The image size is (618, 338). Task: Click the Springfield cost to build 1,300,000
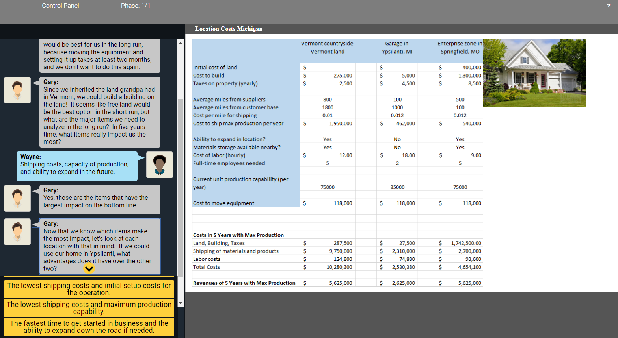[x=470, y=76]
